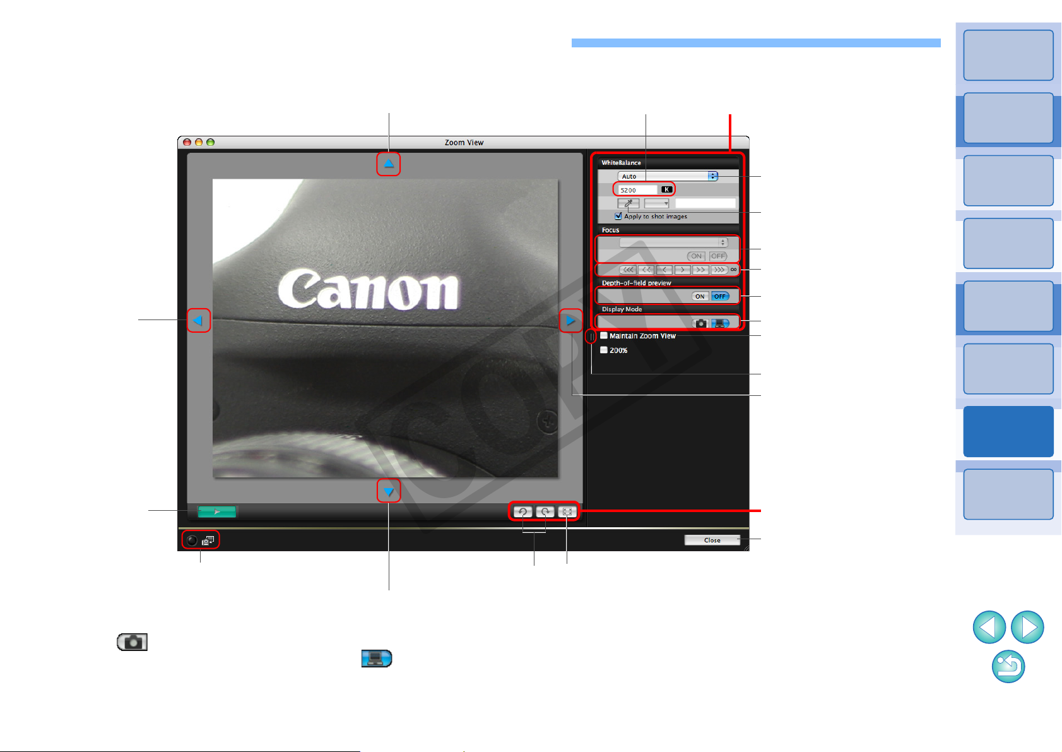The width and height of the screenshot is (1062, 752).
Task: Open small dropdown beside the eyedropper
Action: tap(656, 203)
